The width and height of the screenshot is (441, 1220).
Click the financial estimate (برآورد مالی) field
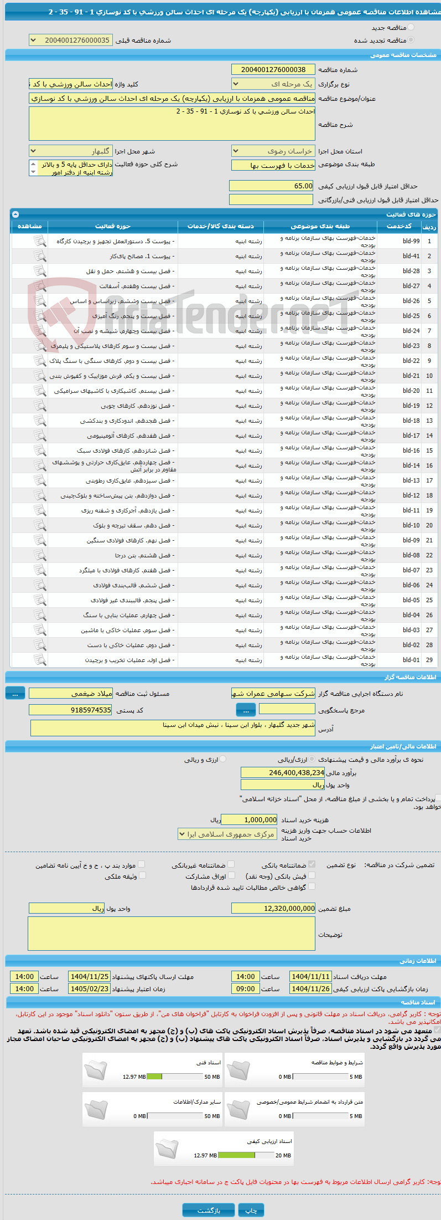coord(283,772)
